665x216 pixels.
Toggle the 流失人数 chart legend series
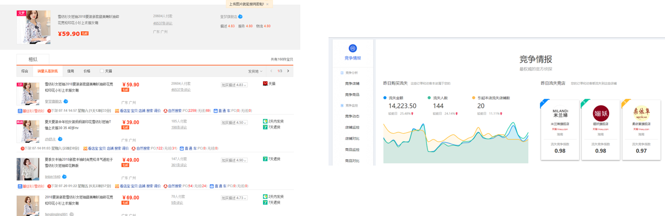[x=429, y=98]
